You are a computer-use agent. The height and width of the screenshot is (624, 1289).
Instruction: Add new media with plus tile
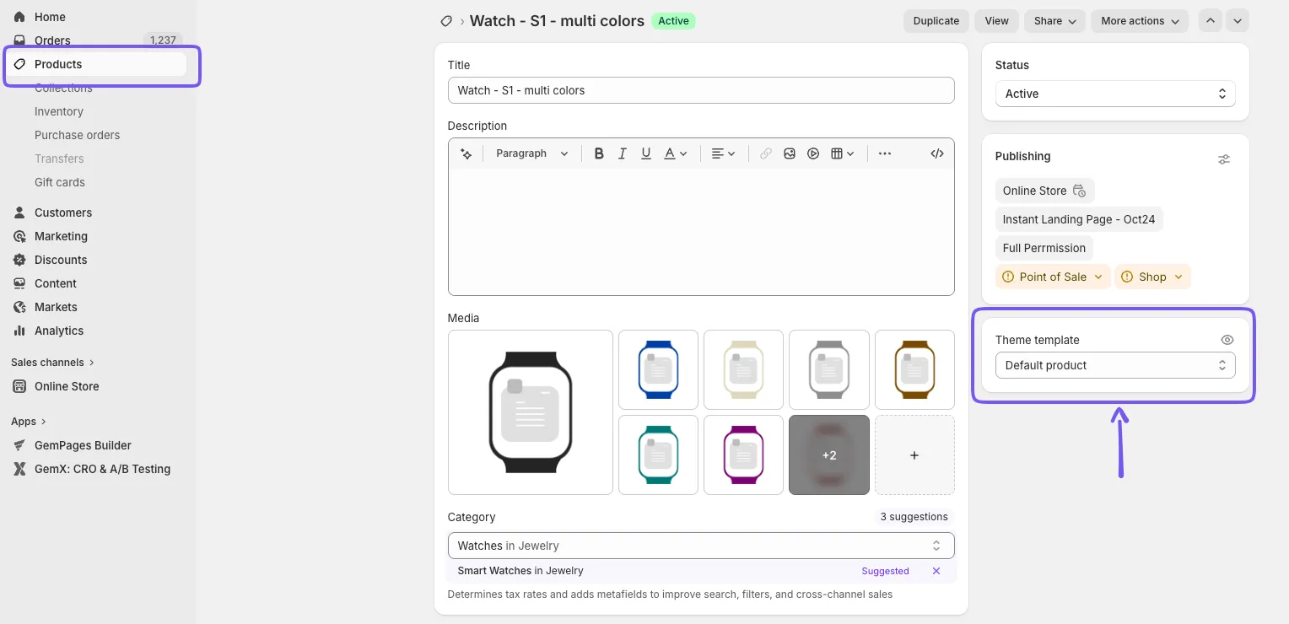(x=914, y=455)
